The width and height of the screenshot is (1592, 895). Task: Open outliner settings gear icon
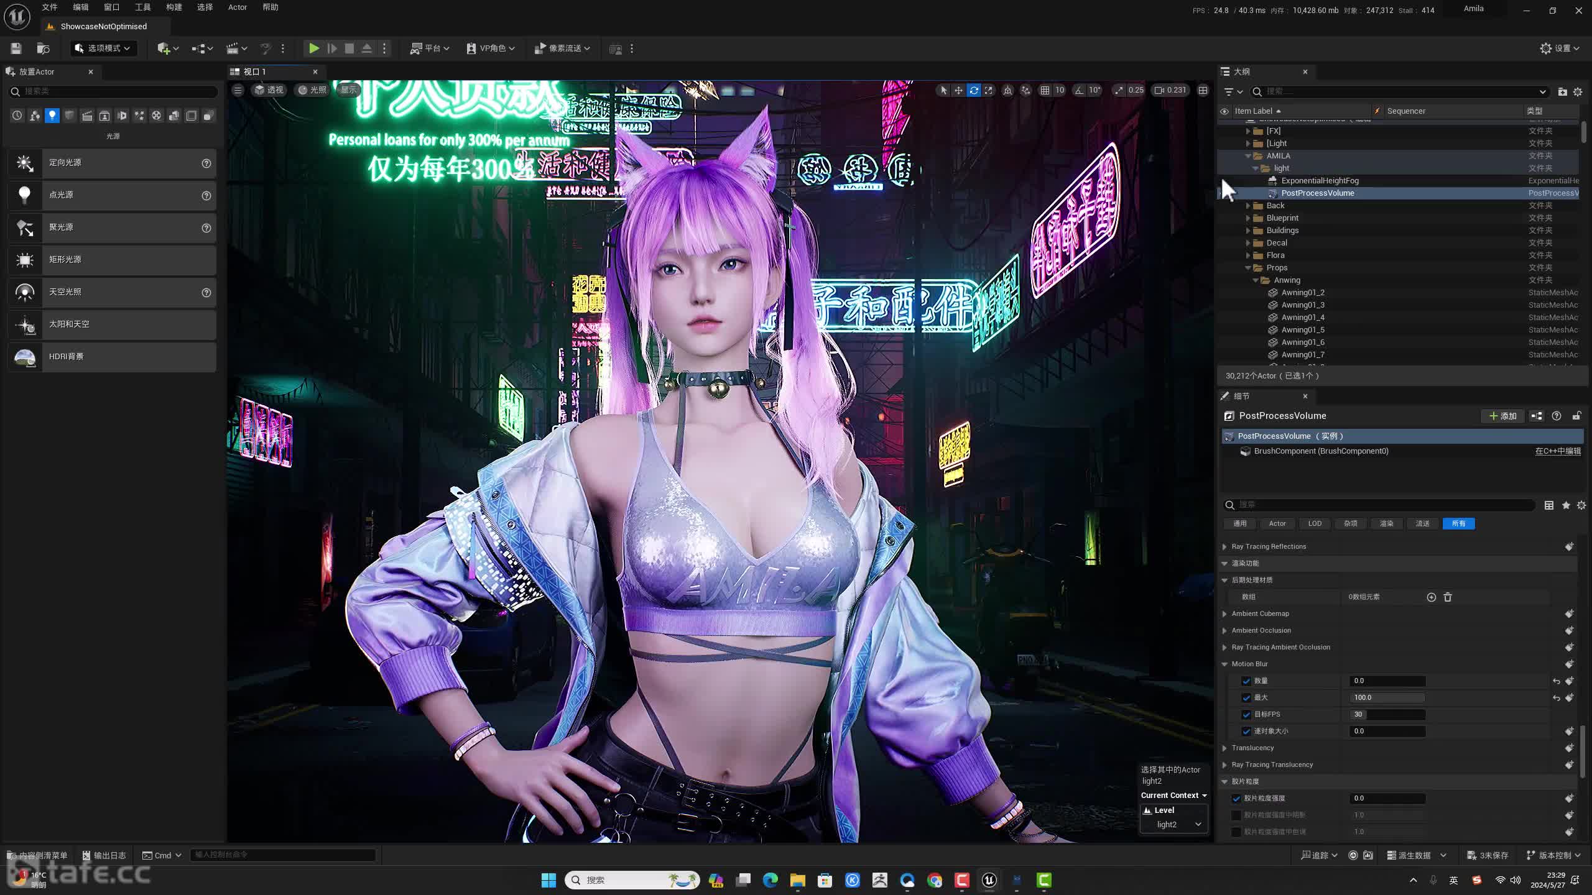(x=1578, y=92)
